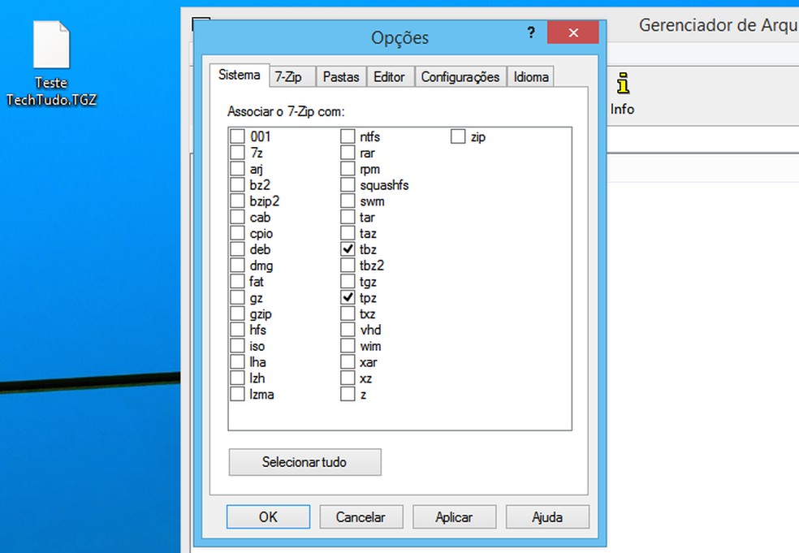Click the Cancelar button
This screenshot has height=553, width=799.
click(361, 516)
